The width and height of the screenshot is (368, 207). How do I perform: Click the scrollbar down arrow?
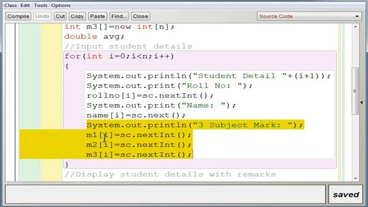coord(355,178)
